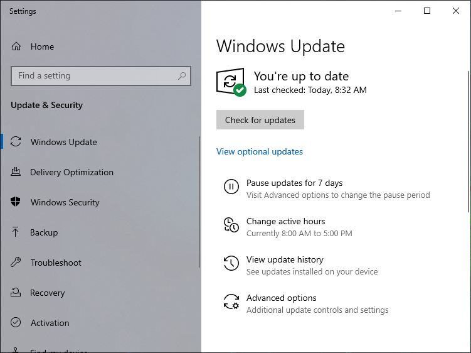This screenshot has height=353, width=471.
Task: Click the 'You're up to date' text
Action: 301,76
